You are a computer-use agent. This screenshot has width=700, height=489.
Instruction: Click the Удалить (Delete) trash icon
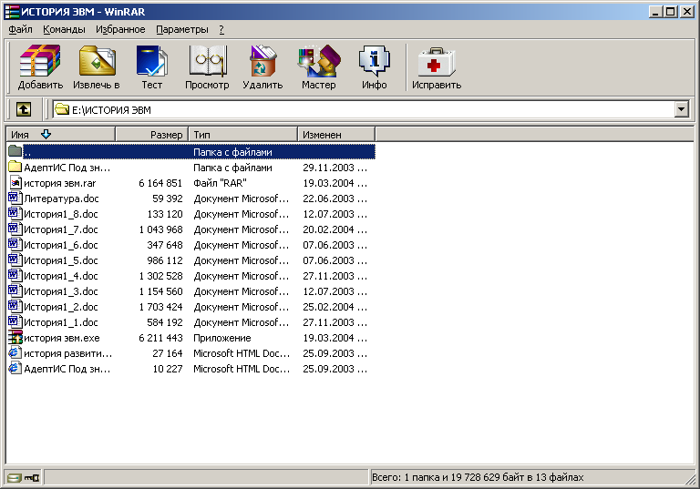click(x=262, y=61)
